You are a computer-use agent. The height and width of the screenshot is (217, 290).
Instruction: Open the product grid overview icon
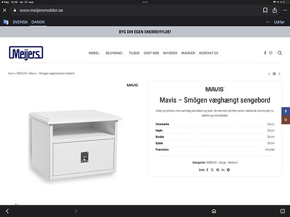[x=274, y=74]
